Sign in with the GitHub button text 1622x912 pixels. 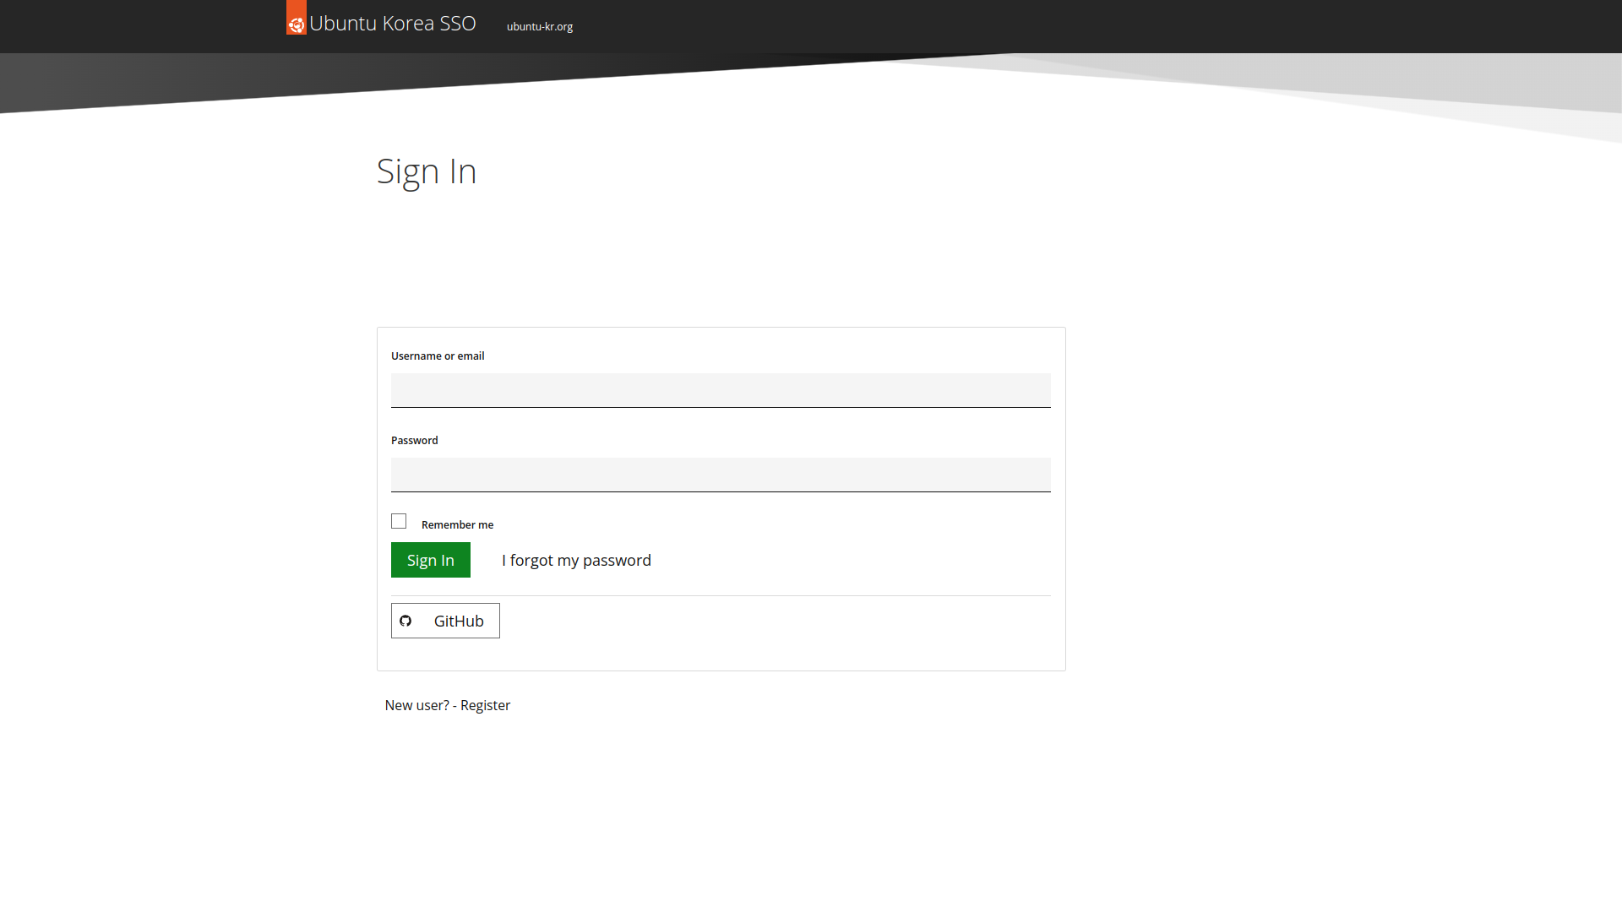[x=459, y=621]
